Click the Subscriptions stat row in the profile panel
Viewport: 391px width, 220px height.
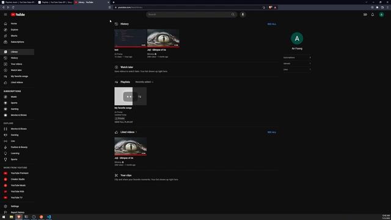point(297,57)
